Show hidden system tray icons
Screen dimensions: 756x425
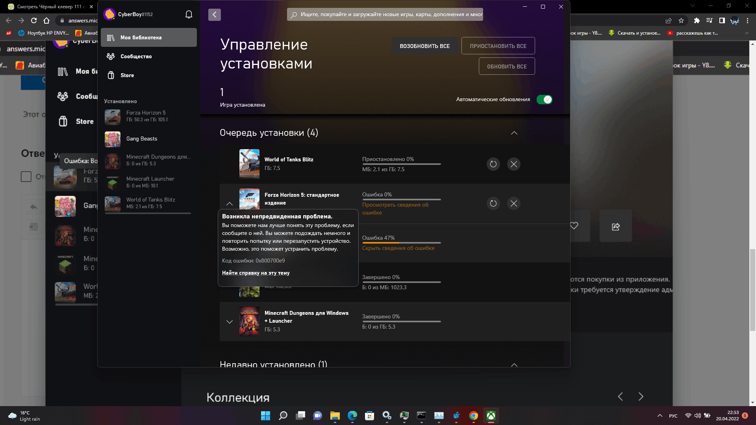(x=660, y=416)
